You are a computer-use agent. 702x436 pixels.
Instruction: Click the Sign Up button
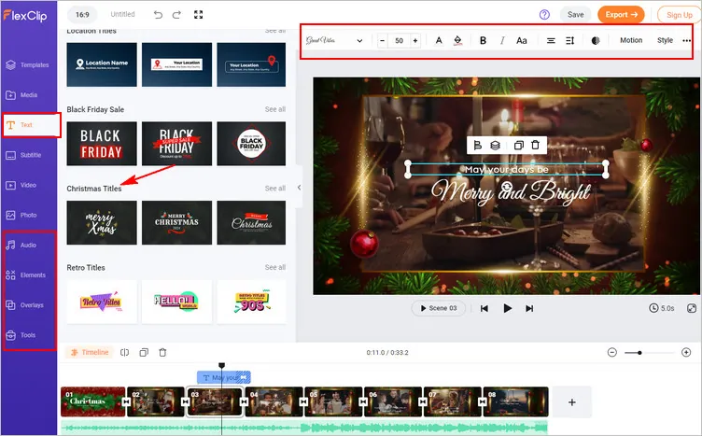[680, 15]
